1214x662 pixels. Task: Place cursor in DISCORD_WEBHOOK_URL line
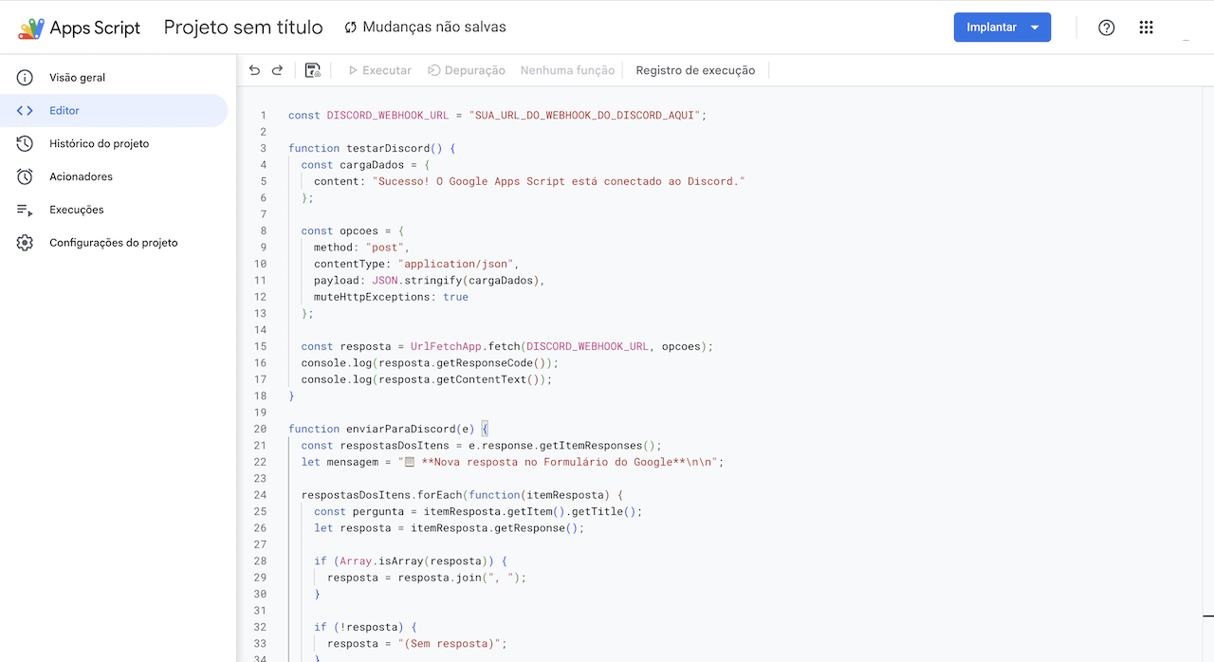point(498,115)
